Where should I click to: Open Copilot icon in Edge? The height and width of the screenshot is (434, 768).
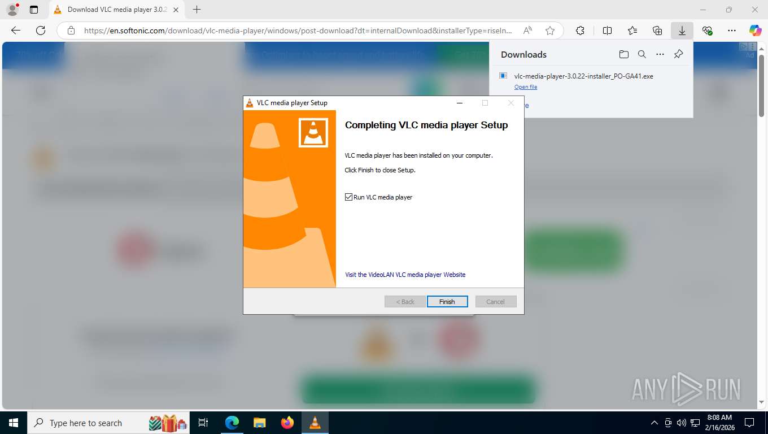(756, 31)
